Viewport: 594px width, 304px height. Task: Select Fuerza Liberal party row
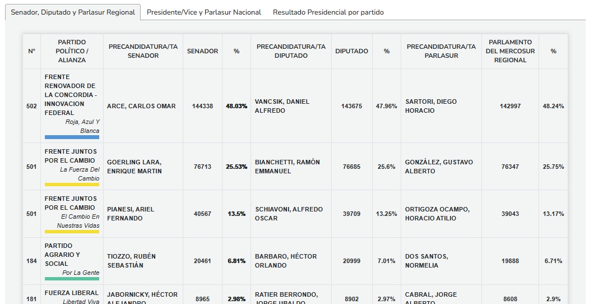pyautogui.click(x=72, y=293)
